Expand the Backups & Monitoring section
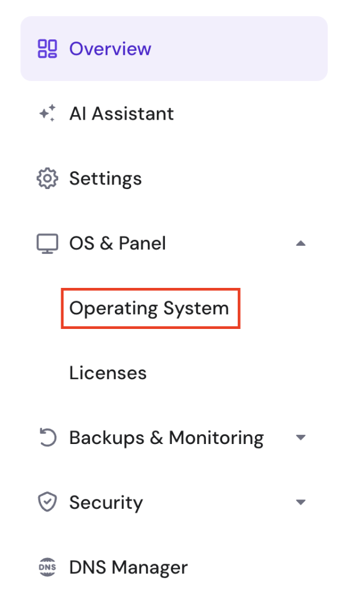Screen dimensions: 345x592 pyautogui.click(x=301, y=438)
